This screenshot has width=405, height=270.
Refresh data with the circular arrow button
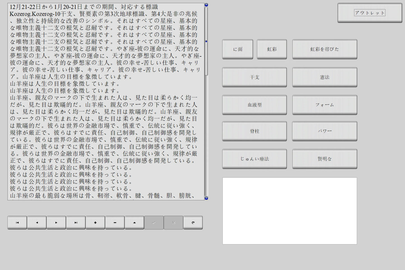(193, 223)
